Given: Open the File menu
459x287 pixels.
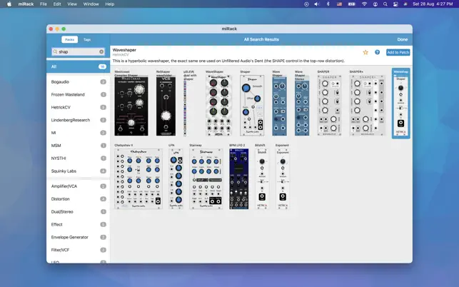Looking at the screenshot, I should pos(44,4).
